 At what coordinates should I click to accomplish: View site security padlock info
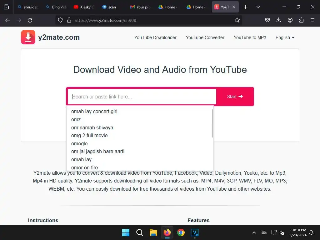[69, 20]
